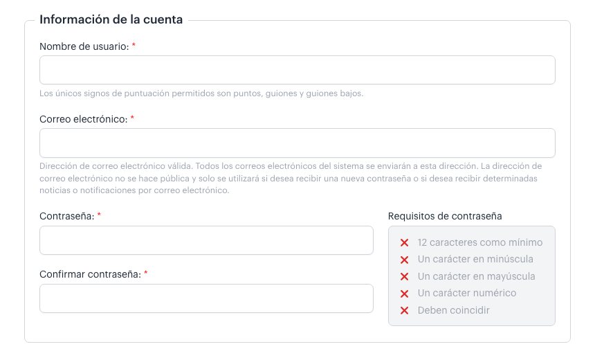Click the red X beside Un carácter en minúscula

pos(404,260)
